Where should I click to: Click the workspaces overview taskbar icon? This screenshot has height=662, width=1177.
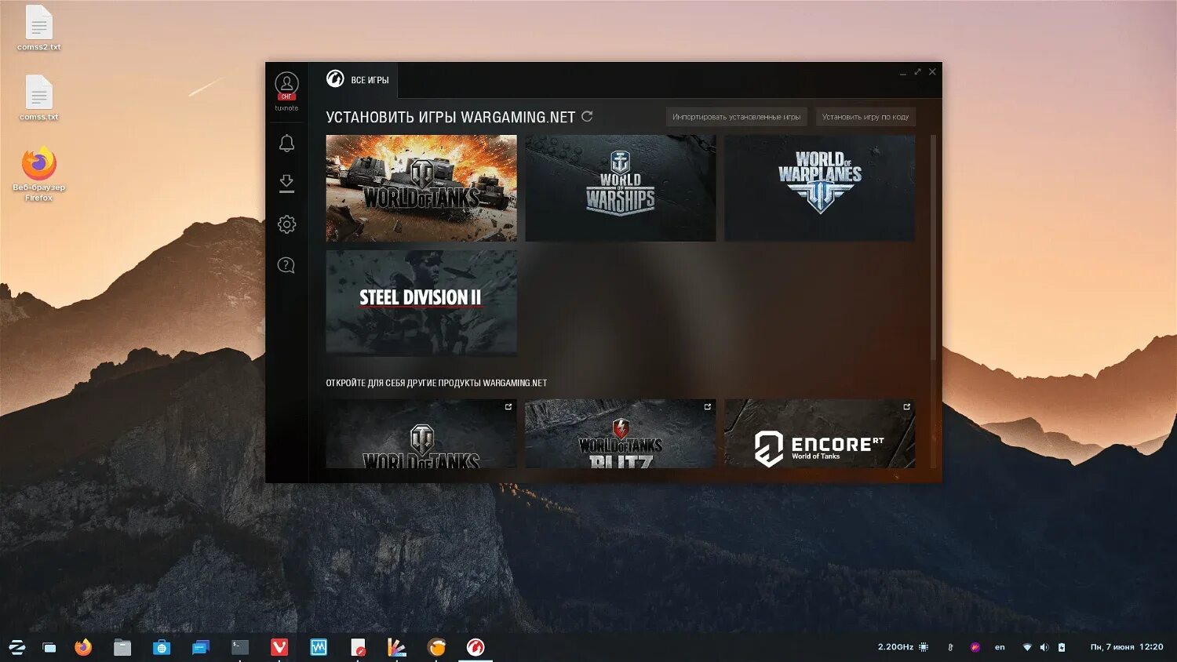tap(49, 648)
